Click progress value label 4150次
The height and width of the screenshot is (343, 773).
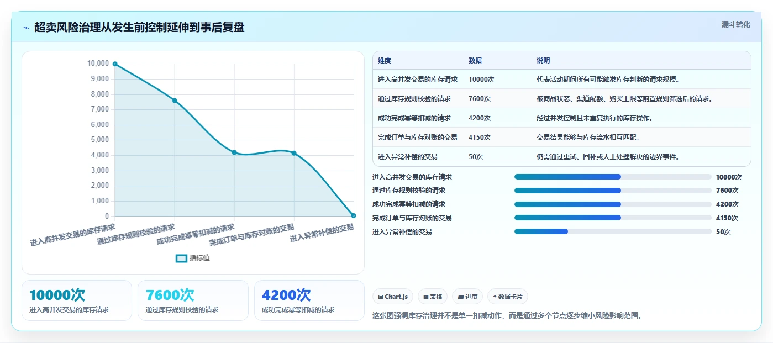727,218
